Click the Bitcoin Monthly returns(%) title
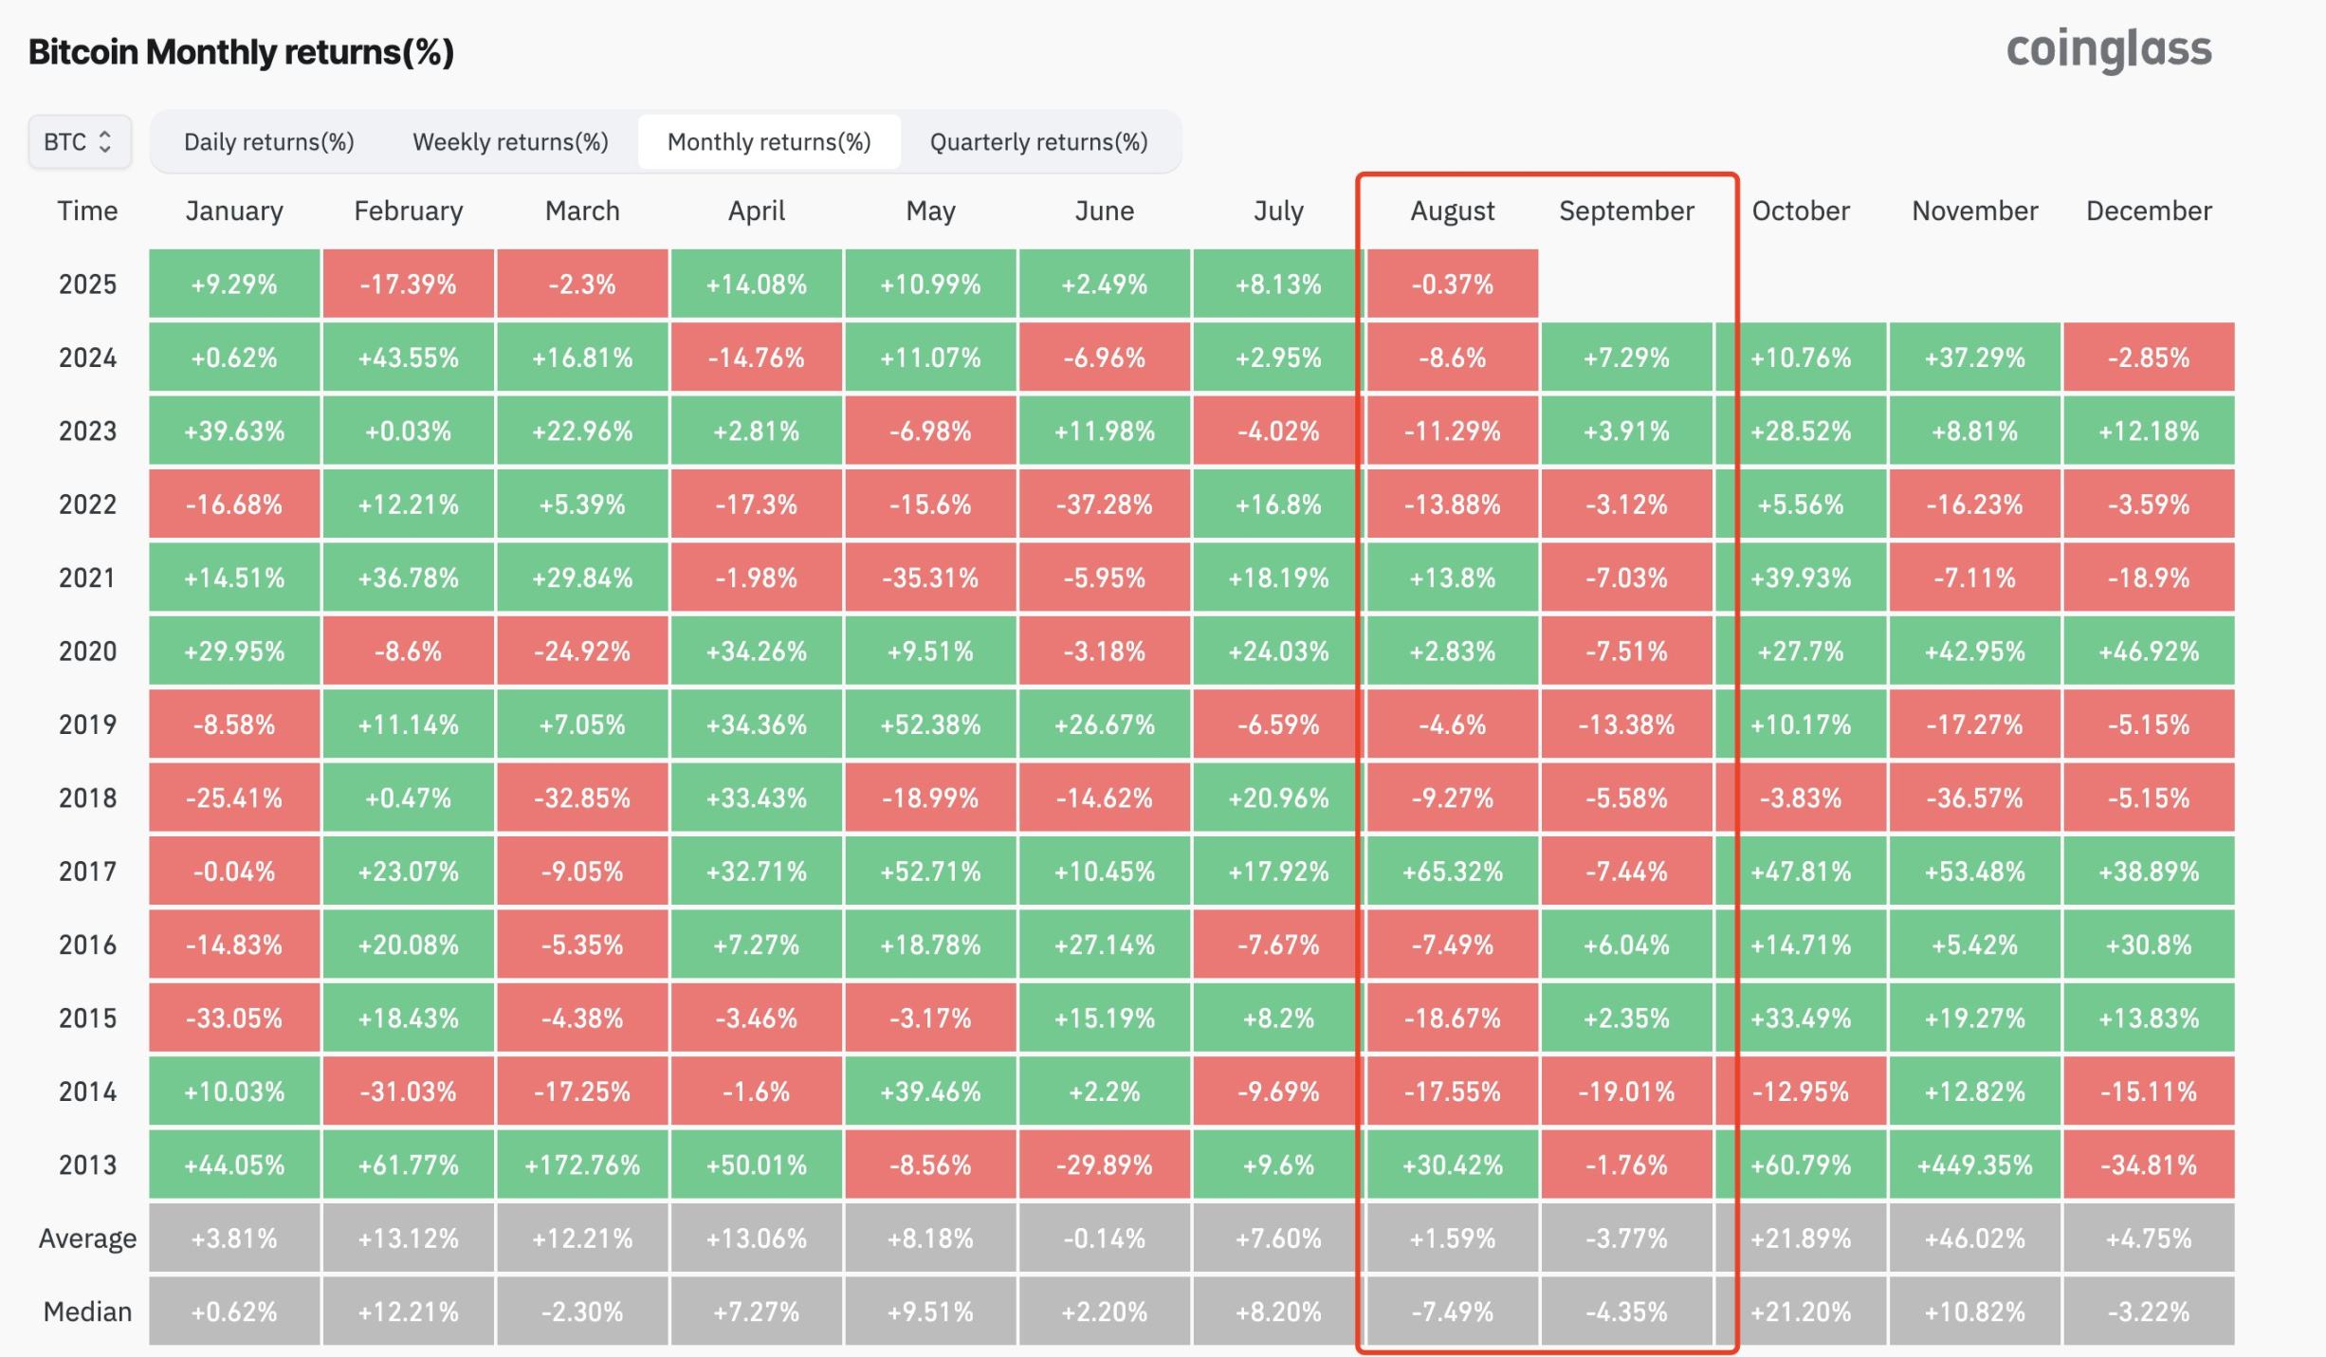The width and height of the screenshot is (2326, 1357). coord(241,51)
